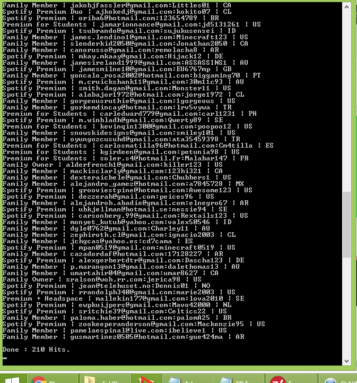Open the Windows Start button
The image size is (357, 383).
(x=12, y=379)
